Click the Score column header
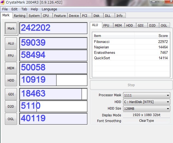This screenshot has width=173, height=143. coord(152,36)
